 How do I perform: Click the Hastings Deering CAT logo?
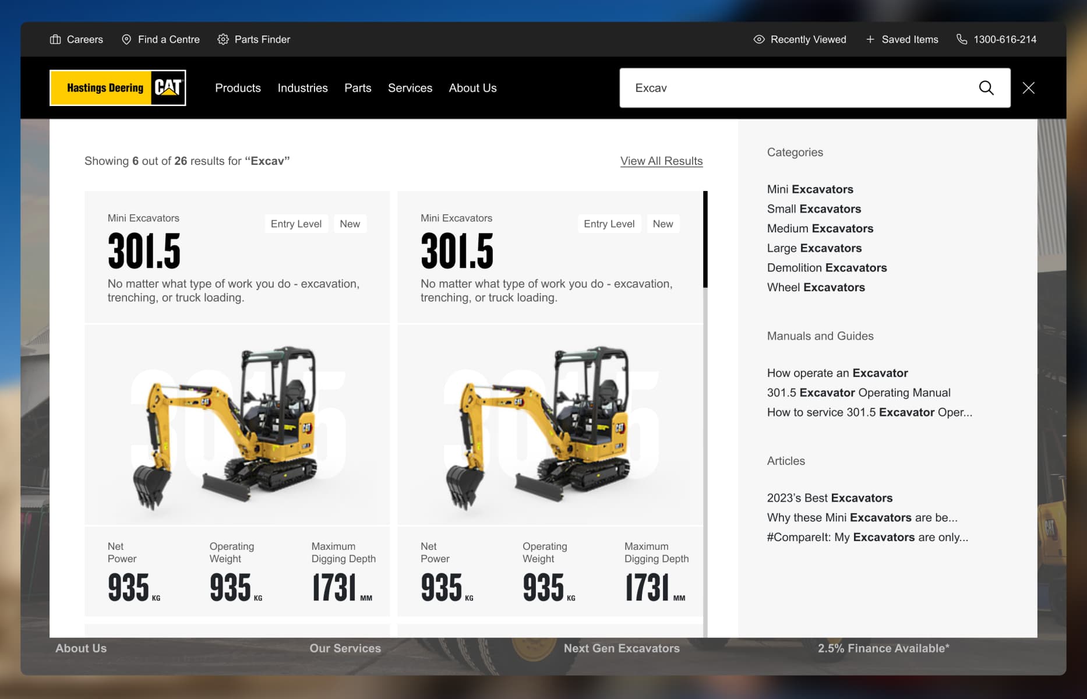pyautogui.click(x=117, y=87)
